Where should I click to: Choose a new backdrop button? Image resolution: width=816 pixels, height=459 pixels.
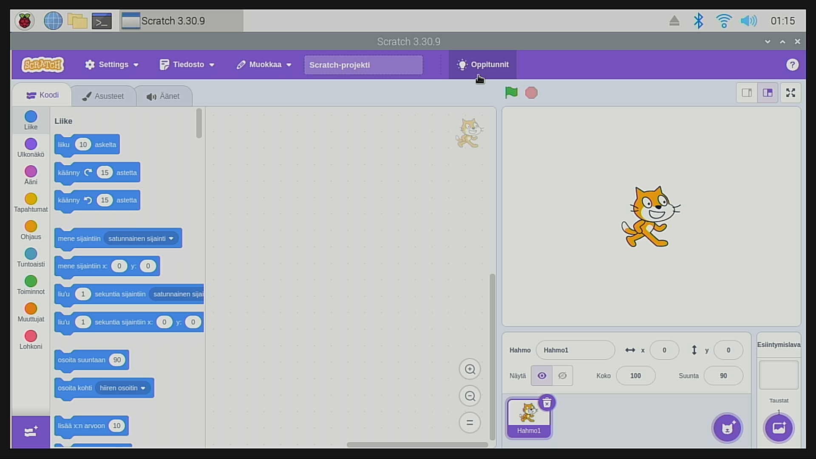779,428
